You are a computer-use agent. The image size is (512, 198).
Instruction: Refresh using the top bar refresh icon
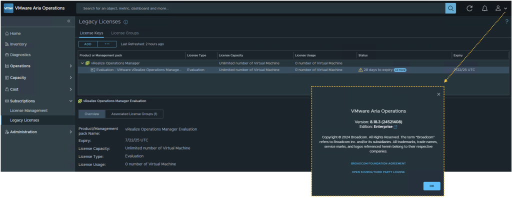(x=469, y=8)
